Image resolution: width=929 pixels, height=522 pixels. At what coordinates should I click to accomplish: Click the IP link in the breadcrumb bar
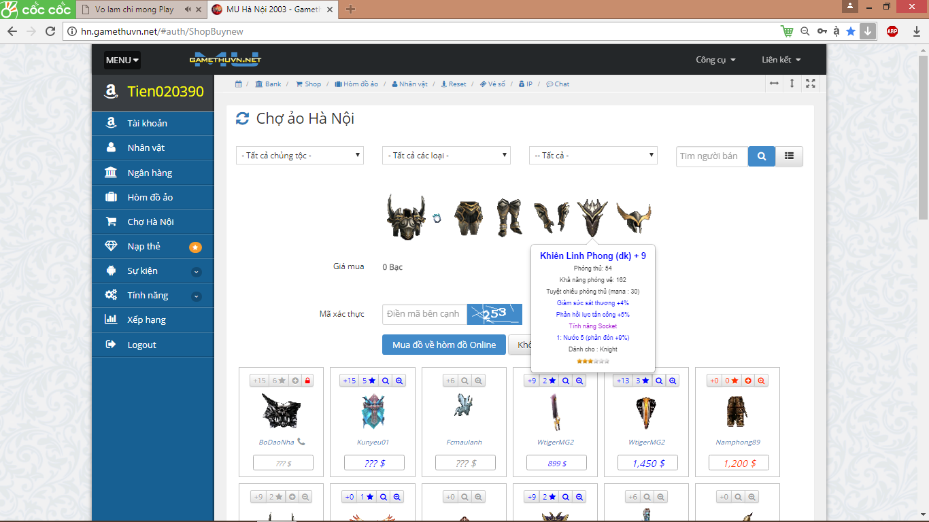click(525, 84)
